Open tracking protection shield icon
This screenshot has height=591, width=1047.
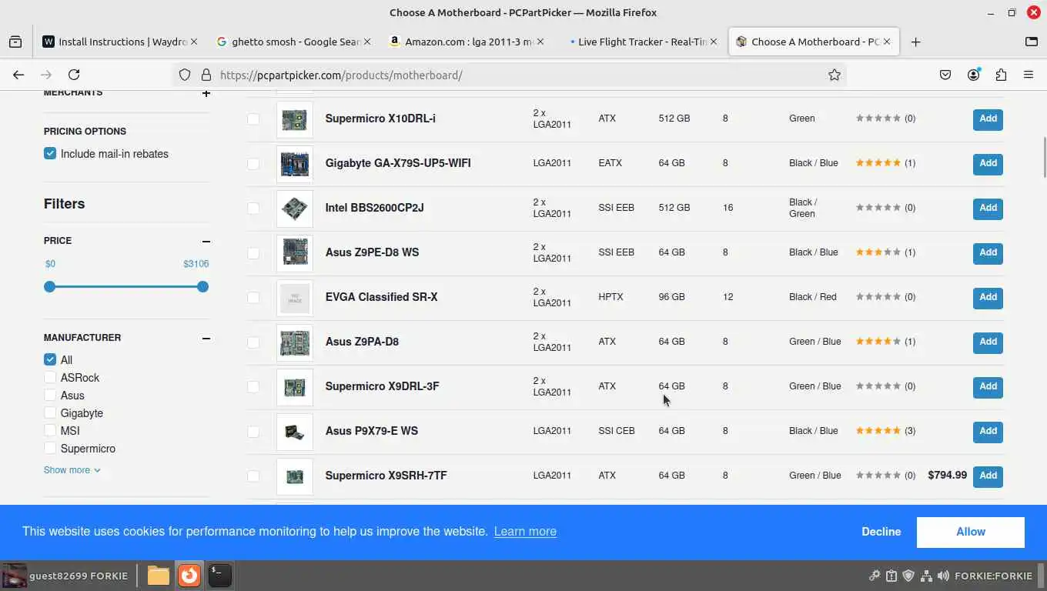185,75
